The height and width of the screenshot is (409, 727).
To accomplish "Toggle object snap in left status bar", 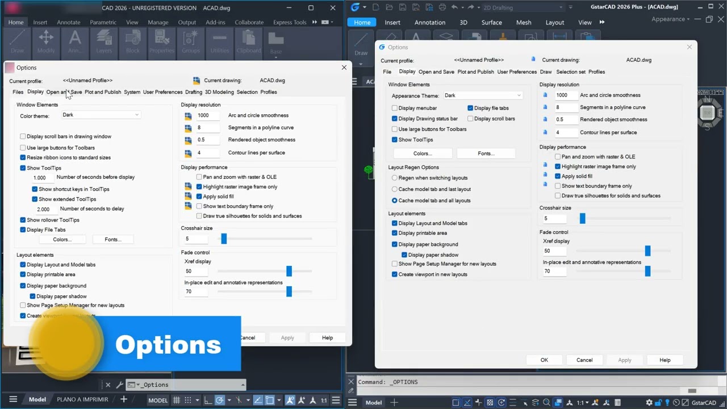I will (270, 400).
